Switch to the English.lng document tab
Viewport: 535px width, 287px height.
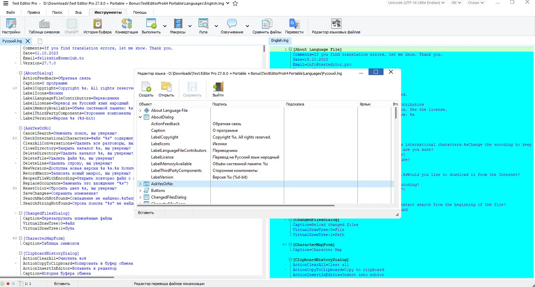pos(280,40)
